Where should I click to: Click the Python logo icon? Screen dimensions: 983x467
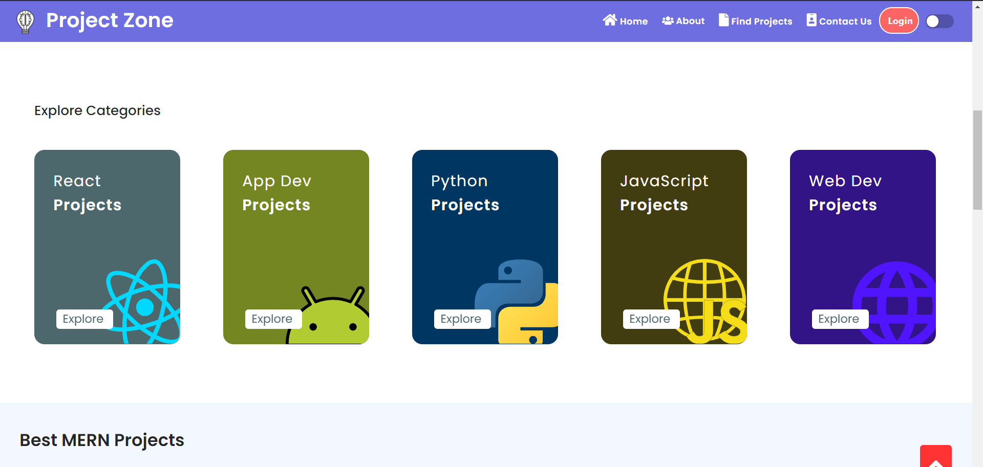point(516,302)
